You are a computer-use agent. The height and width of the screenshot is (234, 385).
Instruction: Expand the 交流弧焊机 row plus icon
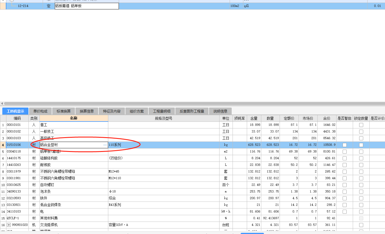(9, 225)
